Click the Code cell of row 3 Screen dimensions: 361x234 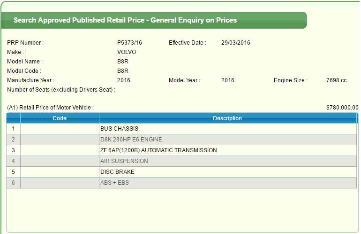click(x=60, y=150)
